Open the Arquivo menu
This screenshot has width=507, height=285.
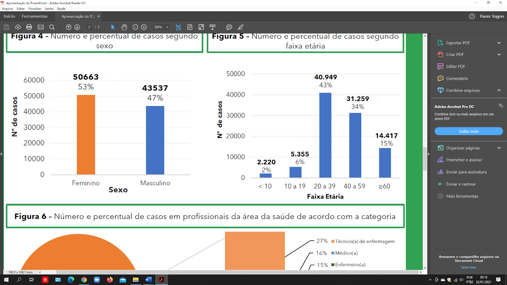coord(7,9)
